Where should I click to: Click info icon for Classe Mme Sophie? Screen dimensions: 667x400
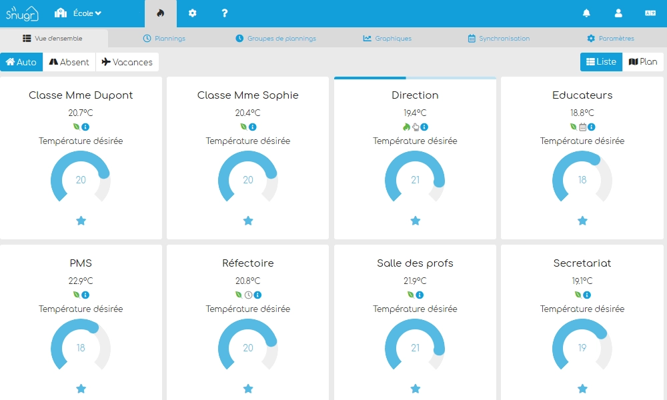(252, 127)
